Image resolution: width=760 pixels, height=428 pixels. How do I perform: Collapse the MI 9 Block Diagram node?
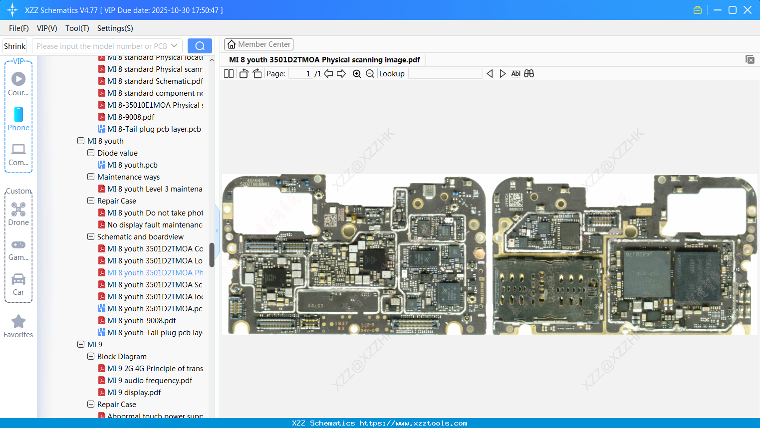coord(90,356)
